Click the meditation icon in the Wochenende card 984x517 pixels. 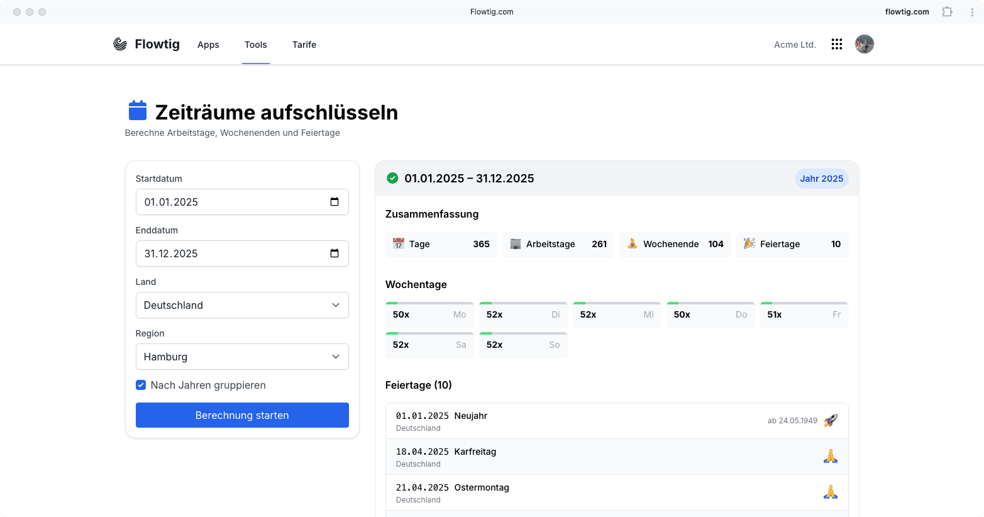tap(633, 243)
